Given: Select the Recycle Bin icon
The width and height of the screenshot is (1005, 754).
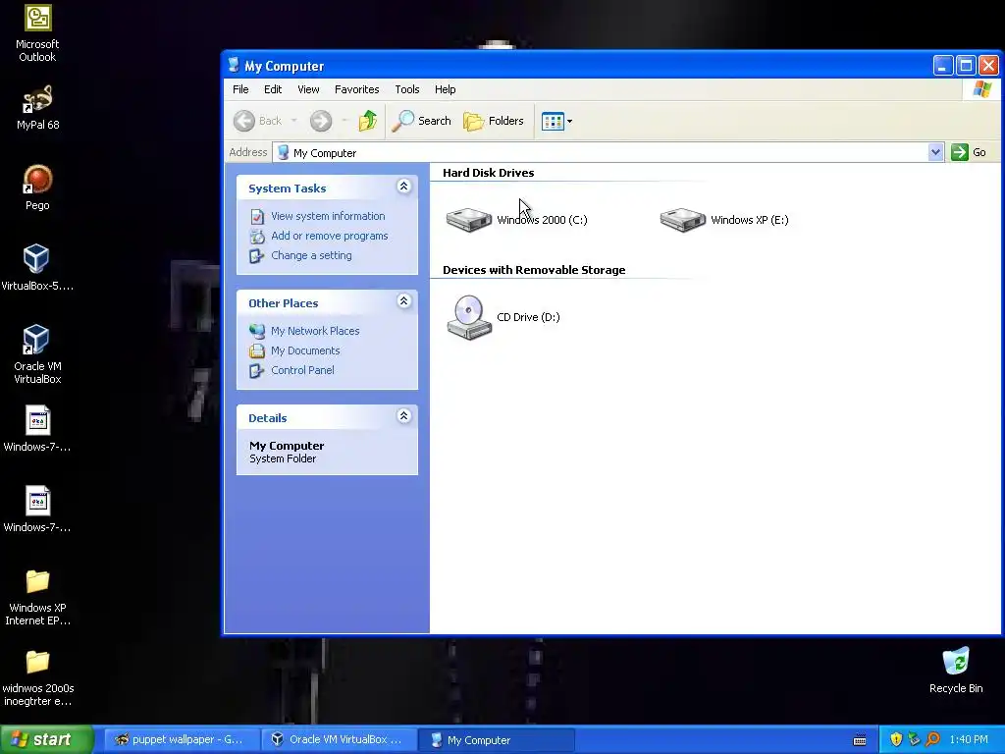Looking at the screenshot, I should point(956,670).
